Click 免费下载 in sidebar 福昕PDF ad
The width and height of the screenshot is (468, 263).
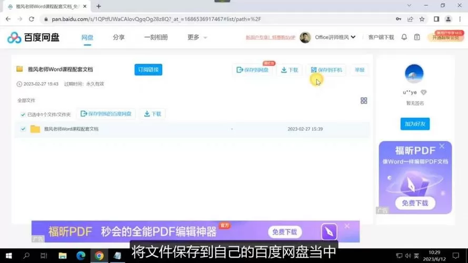tap(415, 203)
